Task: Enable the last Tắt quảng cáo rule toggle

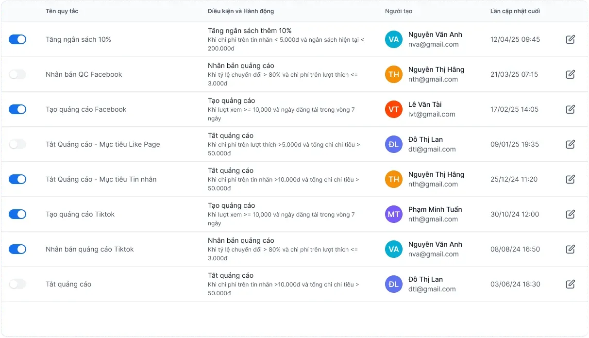Action: tap(17, 284)
